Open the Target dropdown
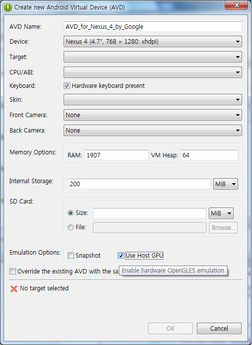This screenshot has height=345, width=252. point(153,57)
